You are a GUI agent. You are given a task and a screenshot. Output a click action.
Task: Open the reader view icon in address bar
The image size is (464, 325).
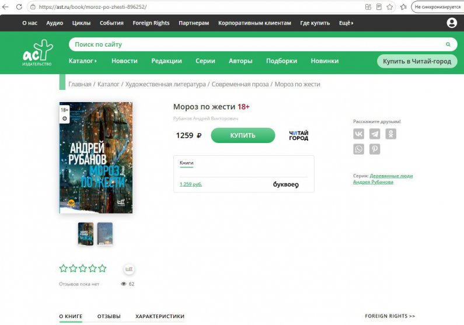coord(379,7)
